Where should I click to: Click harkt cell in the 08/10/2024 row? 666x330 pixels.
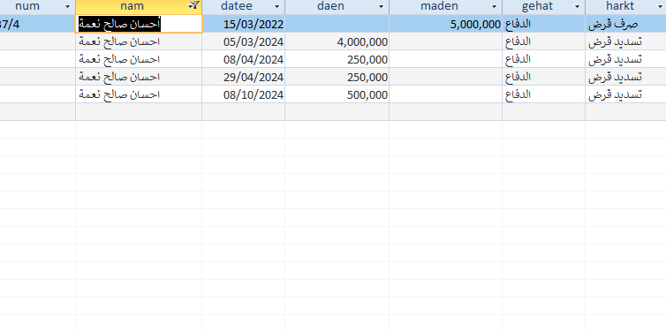(x=625, y=94)
